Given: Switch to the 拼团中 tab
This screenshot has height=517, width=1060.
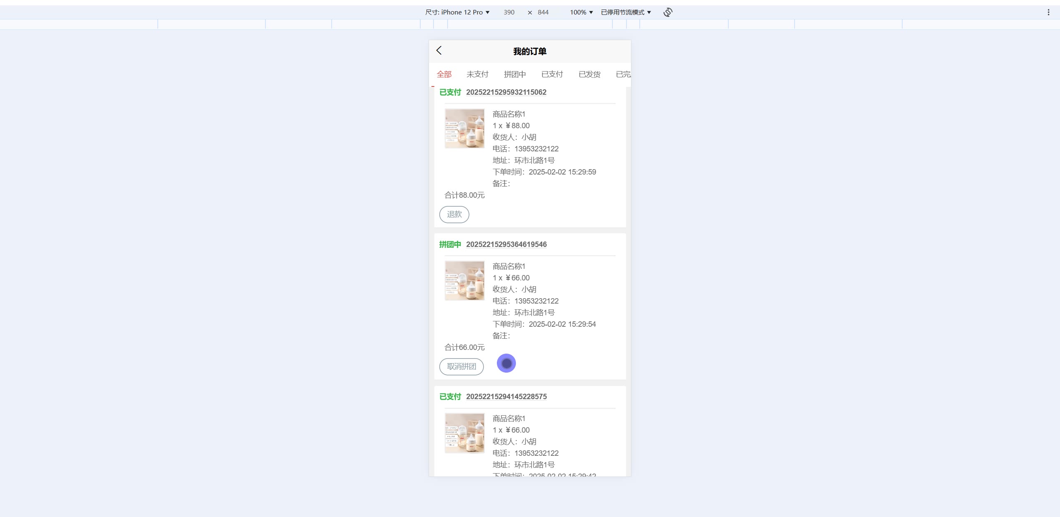Looking at the screenshot, I should (515, 74).
